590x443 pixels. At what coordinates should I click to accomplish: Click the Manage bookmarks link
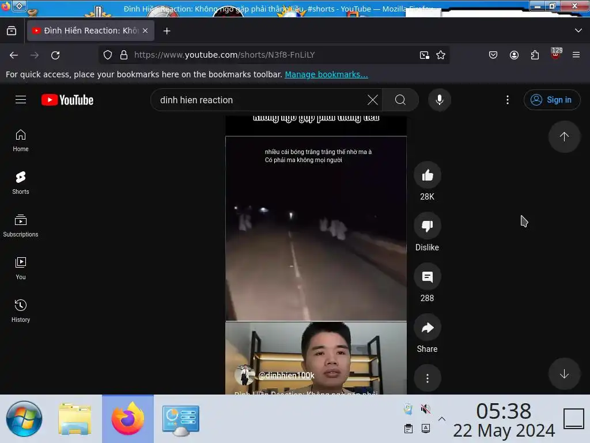(326, 74)
